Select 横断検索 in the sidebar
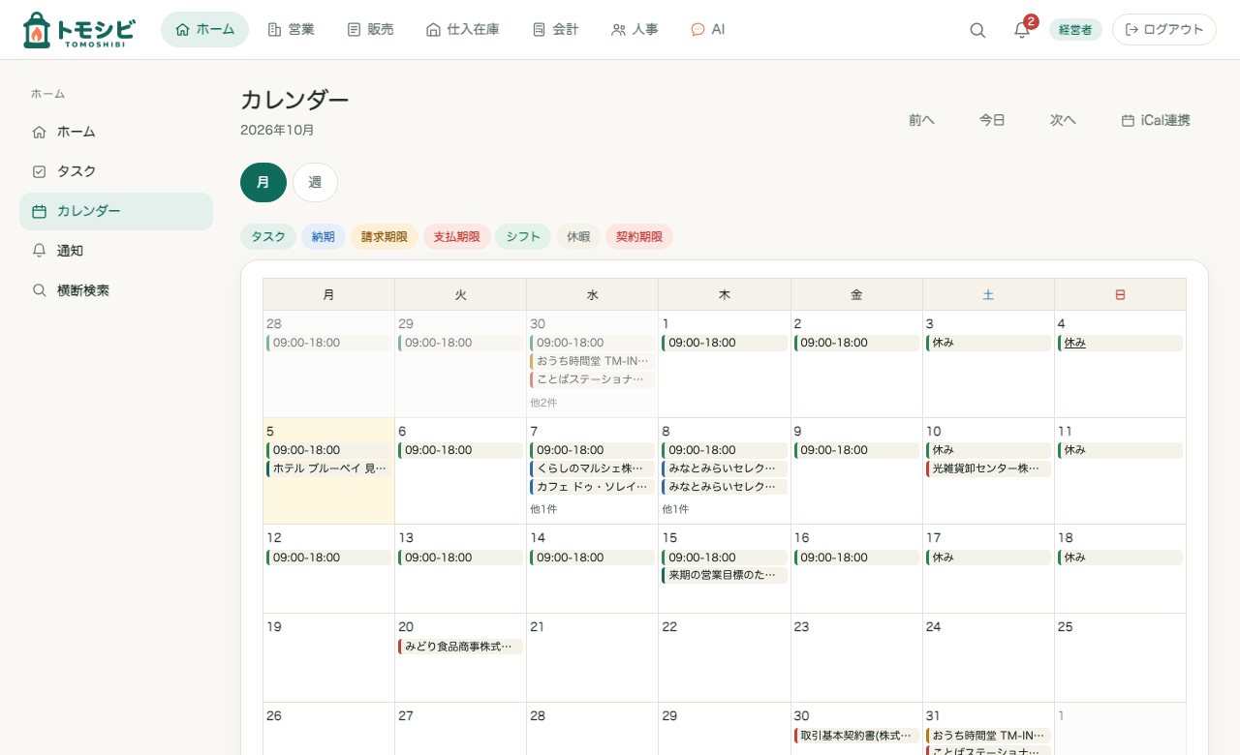The height and width of the screenshot is (755, 1240). click(116, 290)
